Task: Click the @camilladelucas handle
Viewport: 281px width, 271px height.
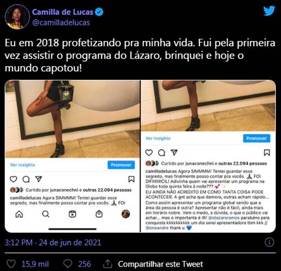Action: [x=61, y=22]
